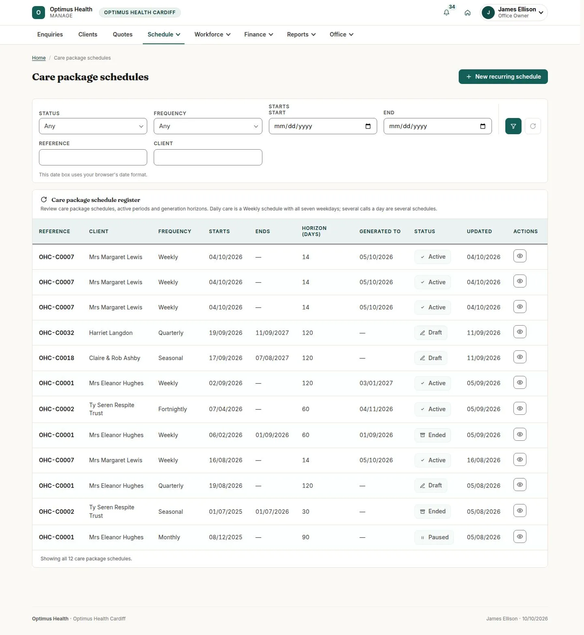Select the OHC-C0032 reference cell
Image resolution: width=584 pixels, height=635 pixels.
pyautogui.click(x=56, y=333)
